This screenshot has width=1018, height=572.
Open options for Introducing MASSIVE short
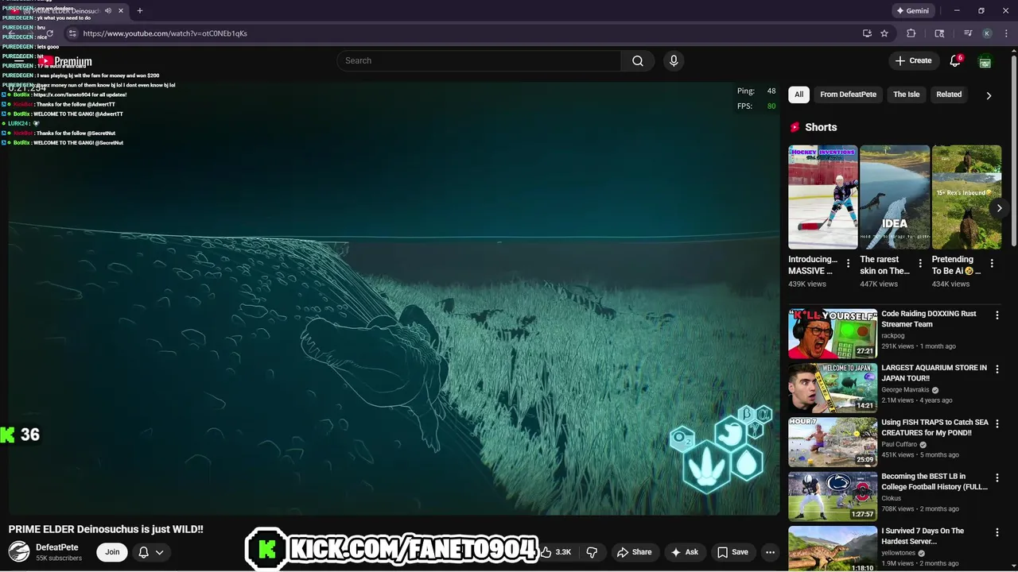tap(848, 263)
